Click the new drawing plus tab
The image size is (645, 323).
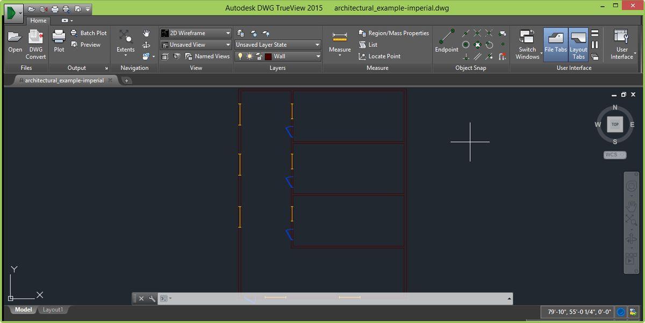point(127,81)
